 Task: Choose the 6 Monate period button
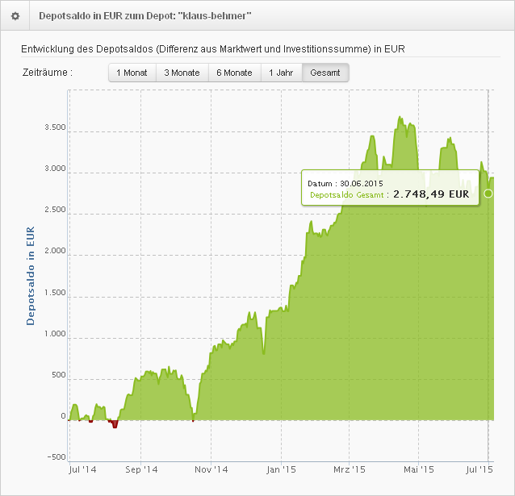click(x=234, y=73)
